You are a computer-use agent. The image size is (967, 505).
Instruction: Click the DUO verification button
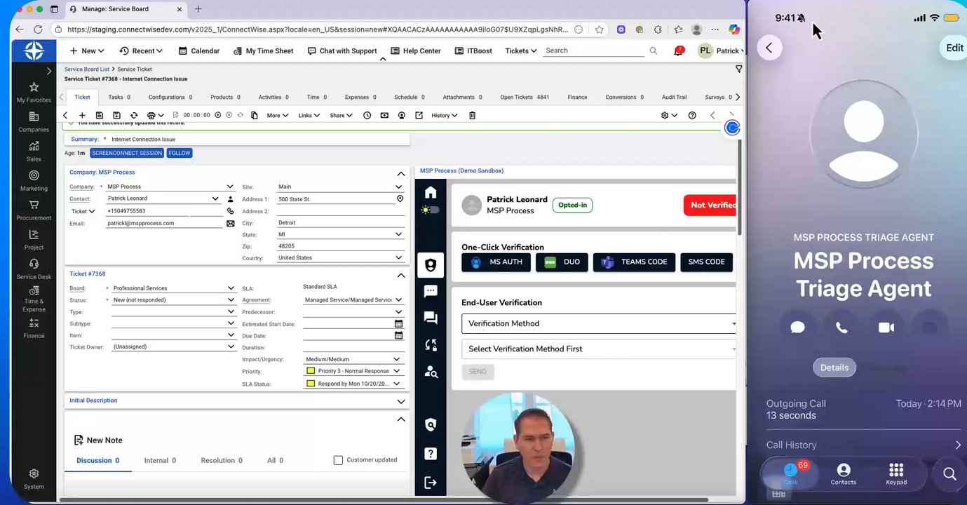coord(562,262)
